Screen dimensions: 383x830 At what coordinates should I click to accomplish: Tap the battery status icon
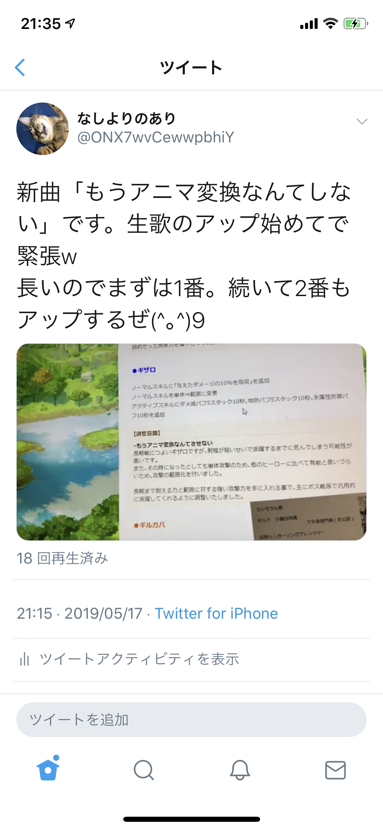tap(356, 24)
